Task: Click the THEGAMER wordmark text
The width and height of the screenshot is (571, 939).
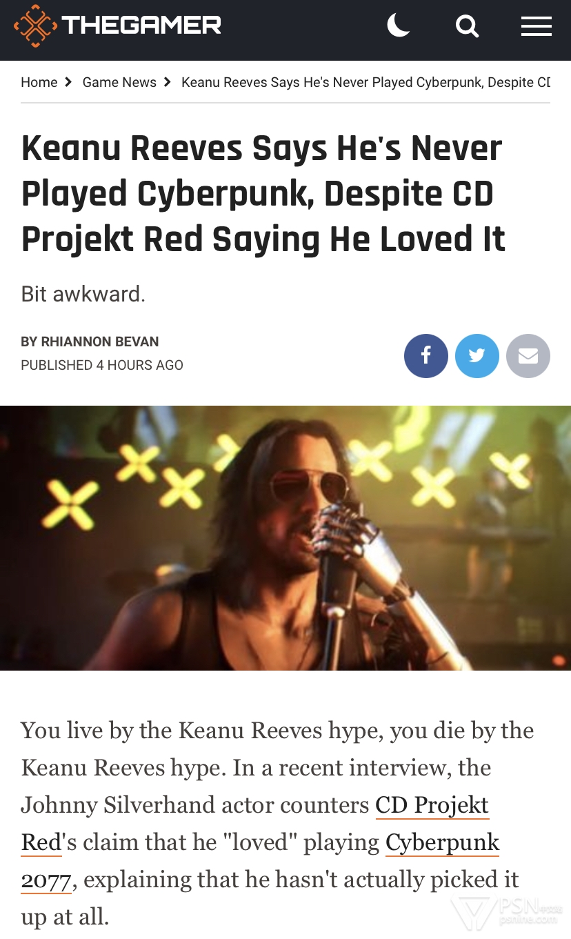Action: click(x=141, y=26)
